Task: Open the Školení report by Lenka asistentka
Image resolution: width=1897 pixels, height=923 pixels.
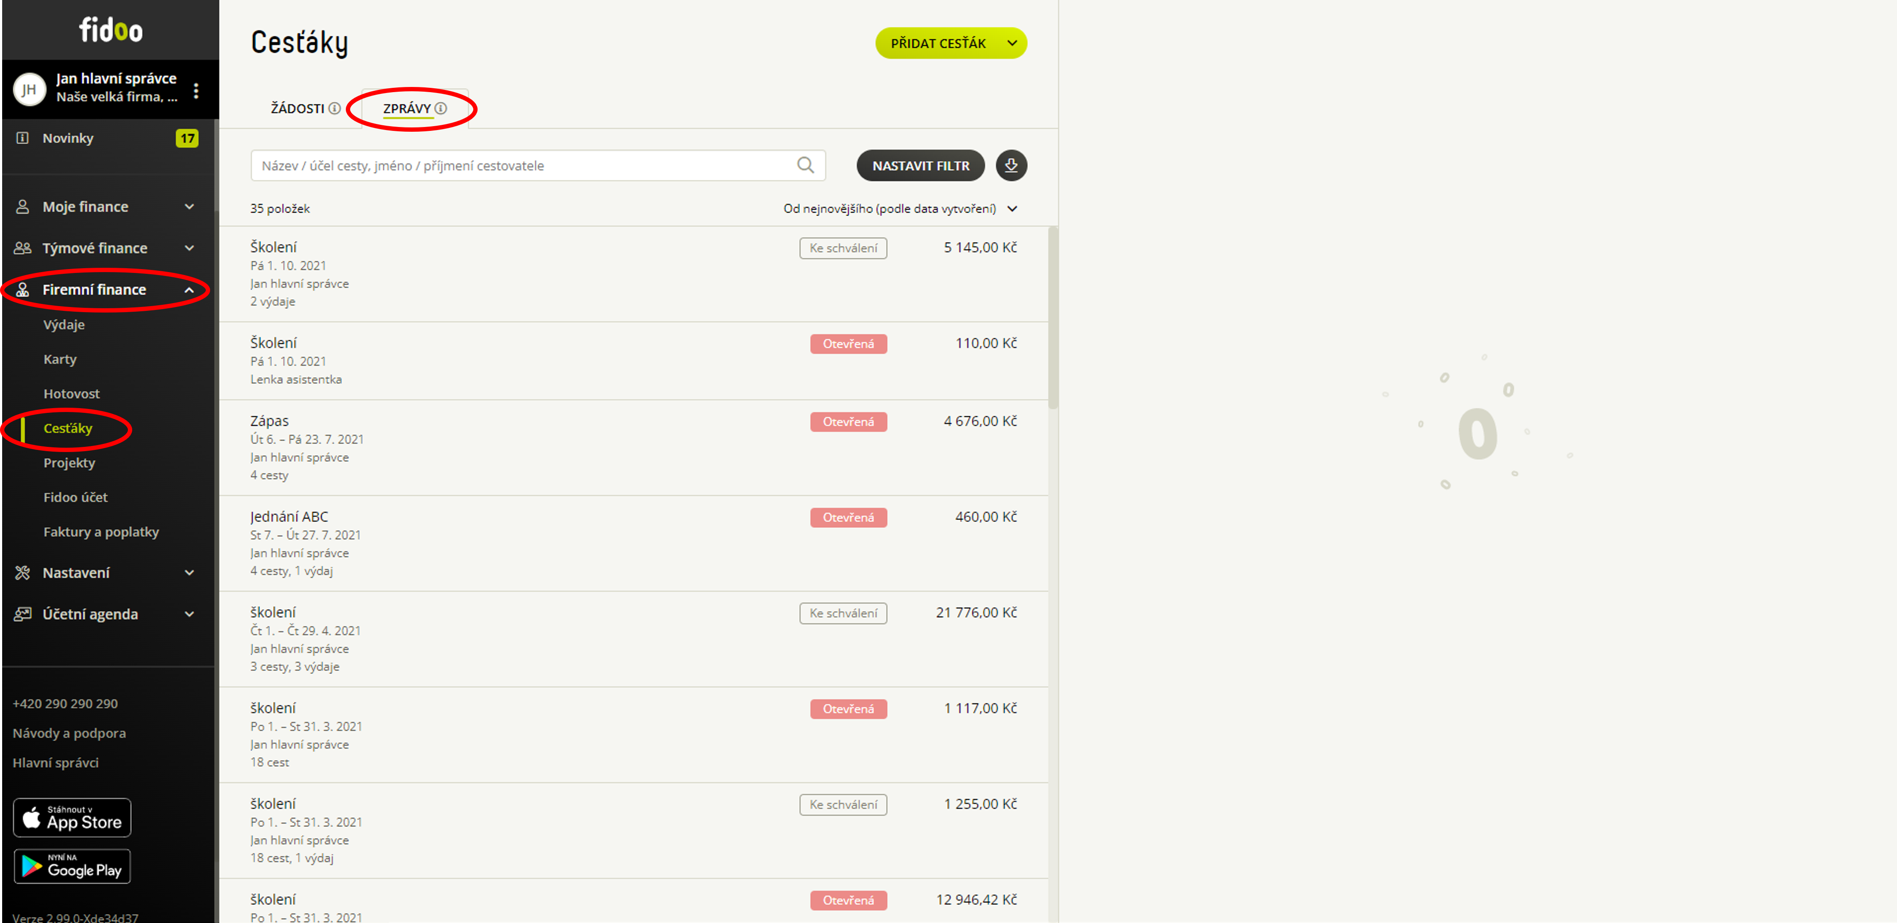Action: point(633,361)
